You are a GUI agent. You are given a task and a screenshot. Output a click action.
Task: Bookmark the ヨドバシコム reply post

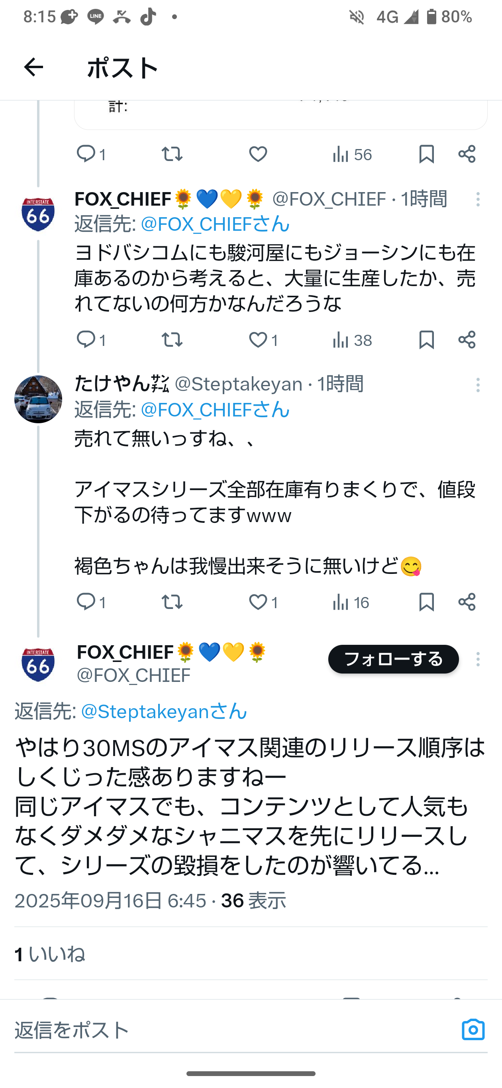(426, 340)
